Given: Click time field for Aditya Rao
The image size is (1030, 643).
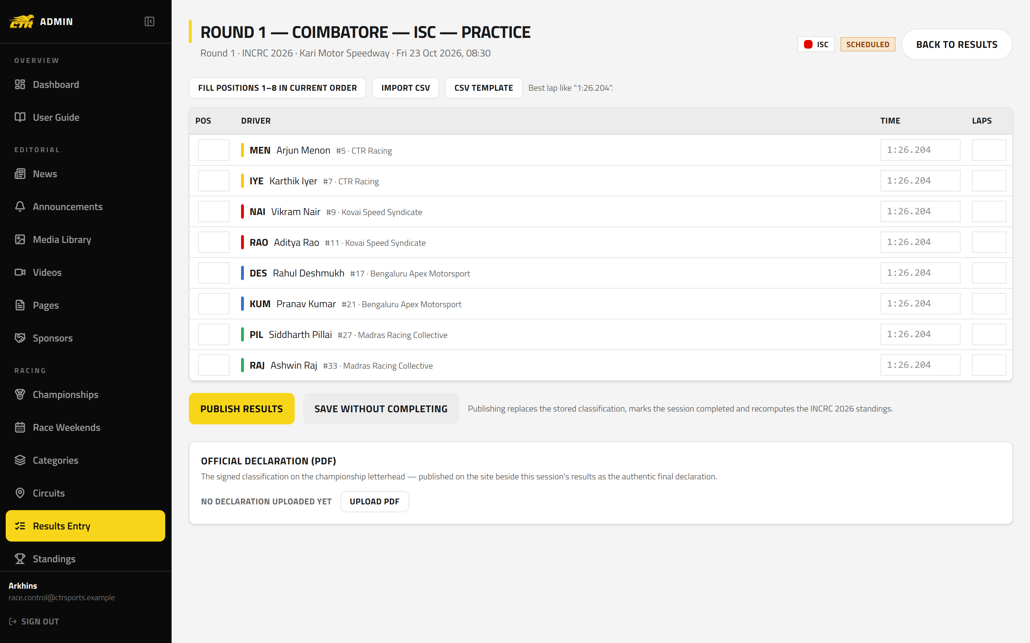Looking at the screenshot, I should point(920,242).
